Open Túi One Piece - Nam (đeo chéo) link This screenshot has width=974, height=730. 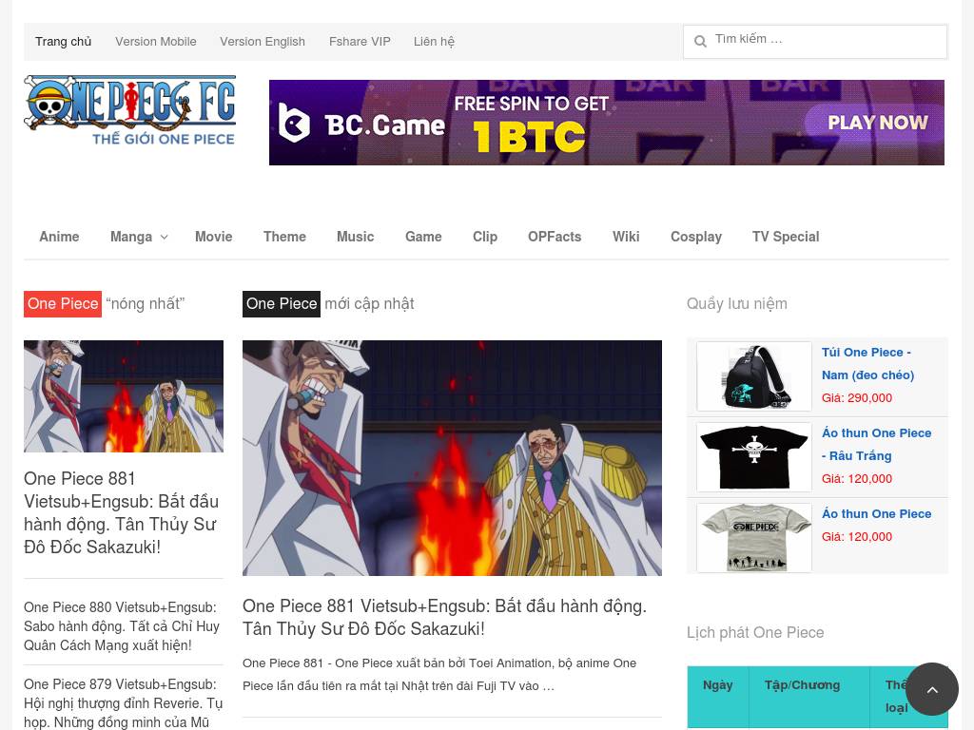click(x=867, y=364)
